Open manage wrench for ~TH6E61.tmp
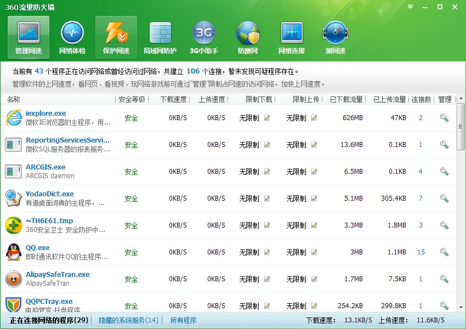Viewport: 466px width, 329px height. (x=444, y=225)
